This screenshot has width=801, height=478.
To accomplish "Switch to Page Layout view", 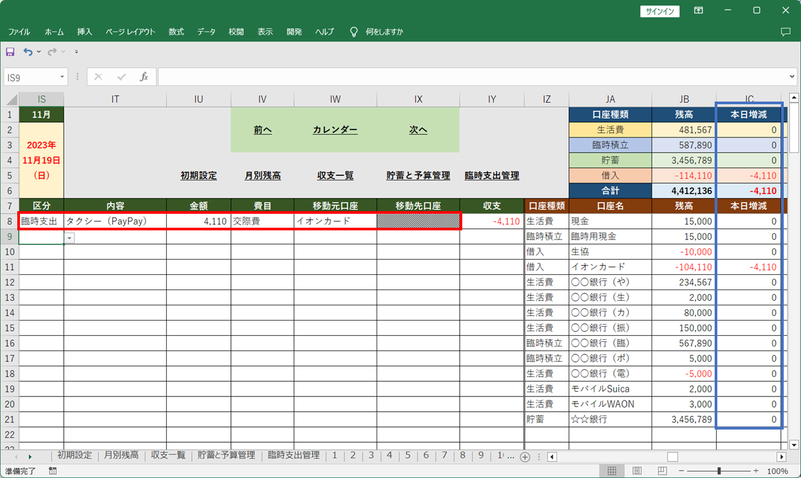I will pos(637,471).
